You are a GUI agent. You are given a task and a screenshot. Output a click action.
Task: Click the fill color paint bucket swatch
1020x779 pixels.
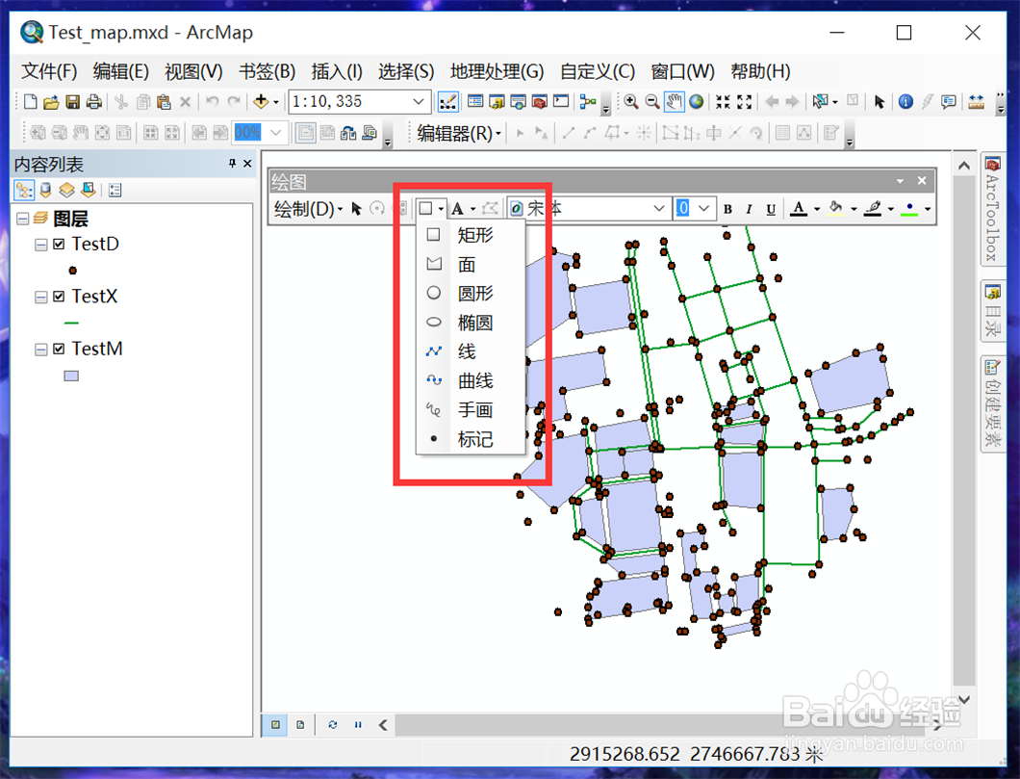[836, 209]
